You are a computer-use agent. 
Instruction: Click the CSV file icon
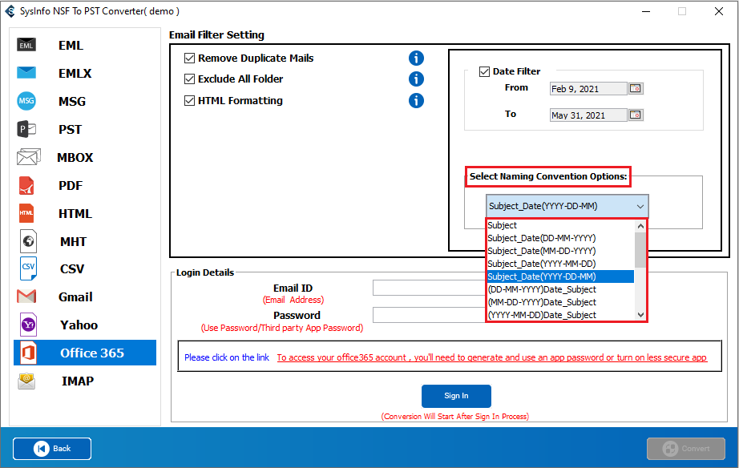pos(28,268)
